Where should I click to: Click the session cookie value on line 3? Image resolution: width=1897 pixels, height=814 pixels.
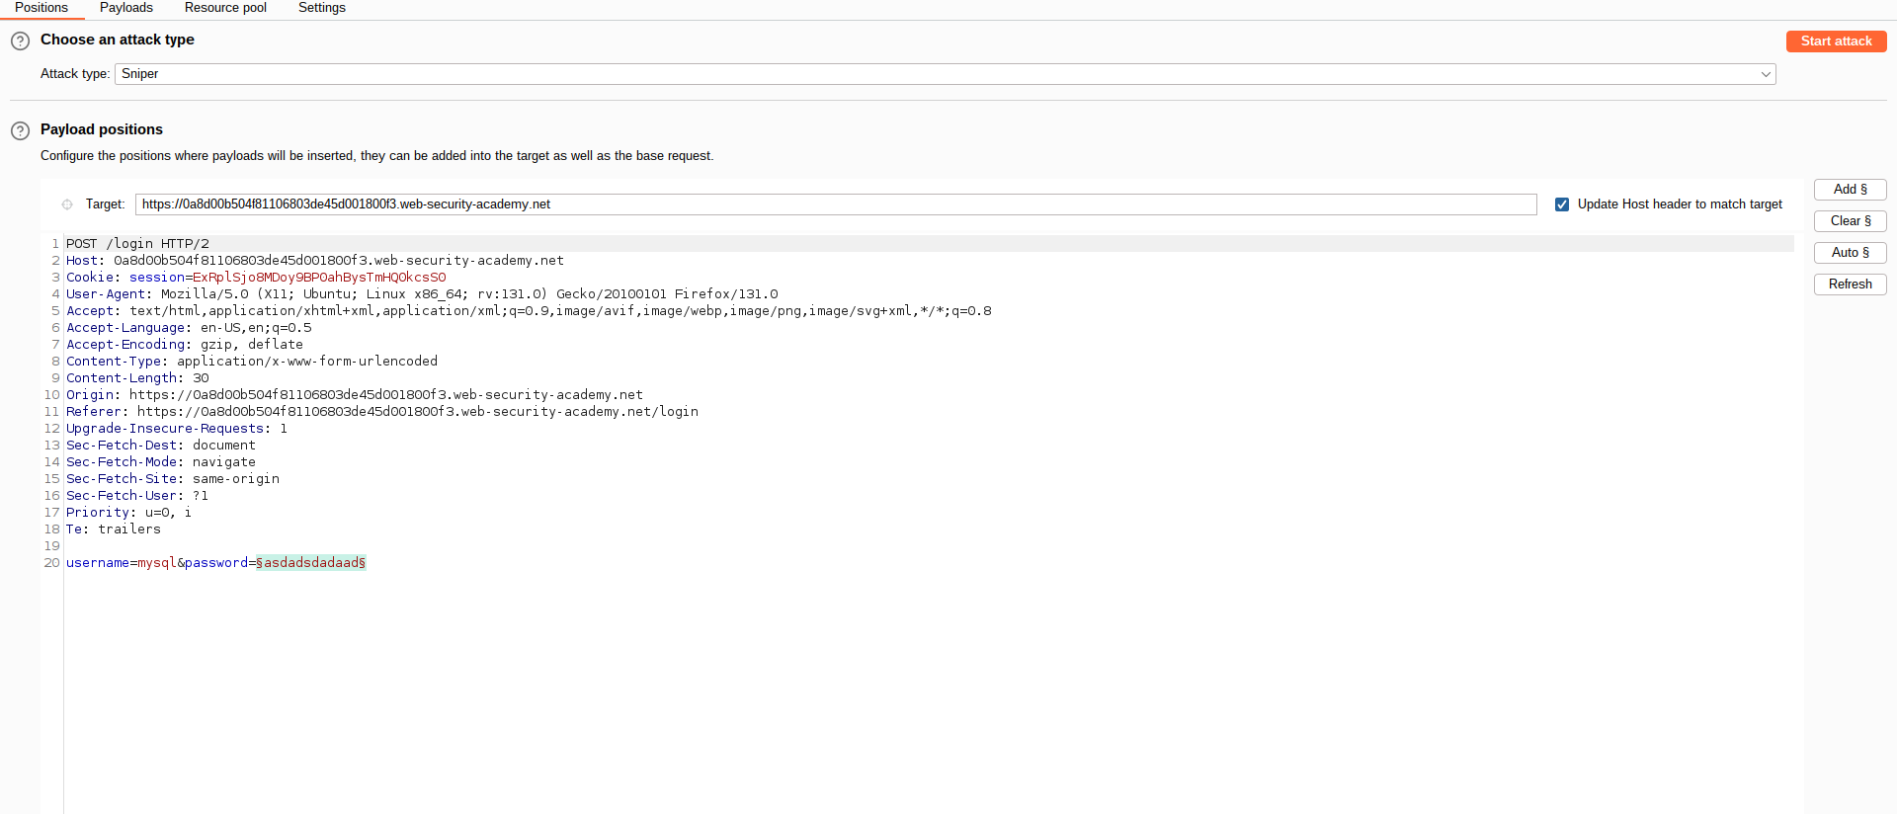[319, 278]
